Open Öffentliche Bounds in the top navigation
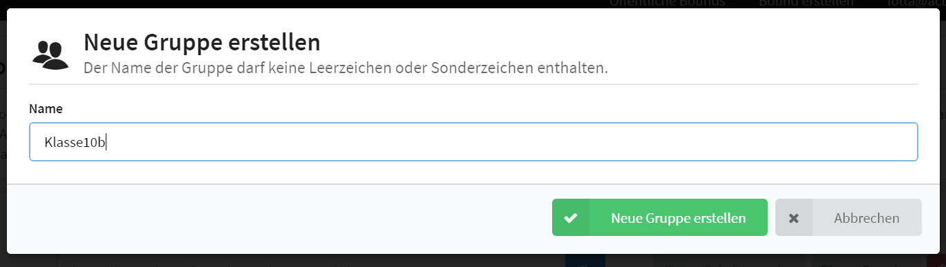The height and width of the screenshot is (267, 946). coord(667,3)
